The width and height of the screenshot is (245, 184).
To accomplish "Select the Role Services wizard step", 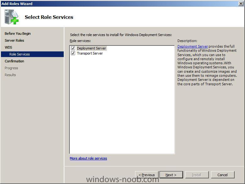I will click(x=32, y=54).
